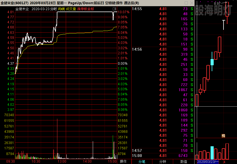
Task: Click the 09:30 time axis label
Action: tap(10, 161)
